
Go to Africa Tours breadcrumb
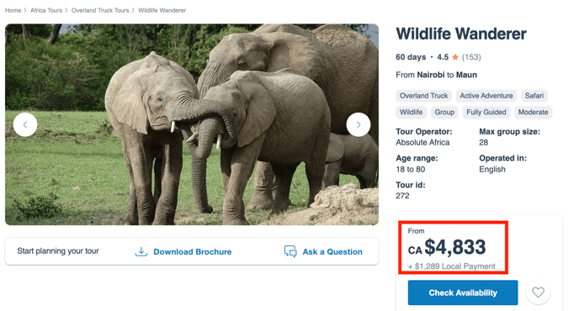coord(46,10)
